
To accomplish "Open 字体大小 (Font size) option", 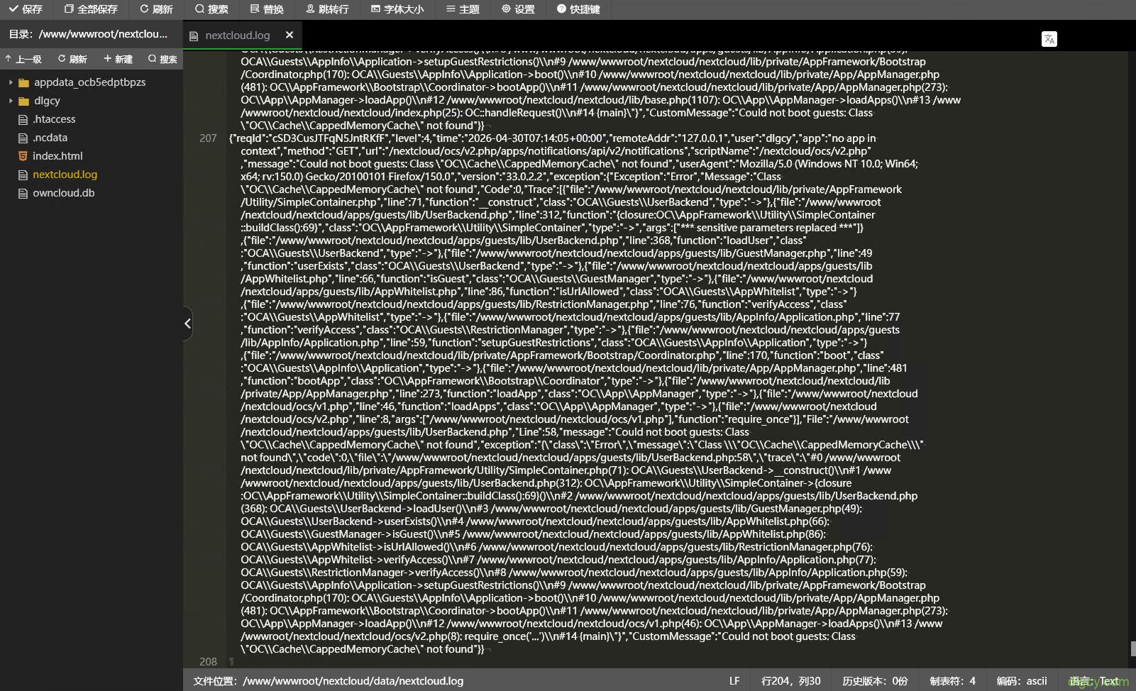I will pos(397,9).
